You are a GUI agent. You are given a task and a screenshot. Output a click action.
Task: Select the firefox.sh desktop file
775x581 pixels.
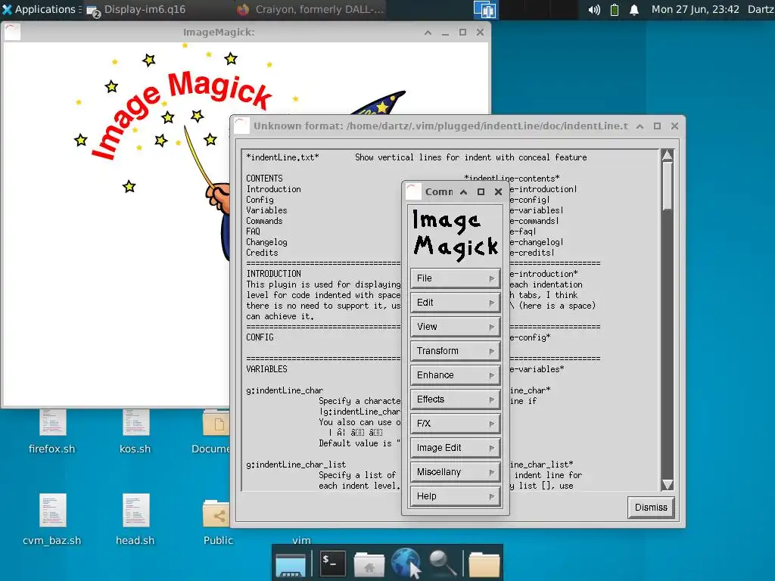click(x=52, y=430)
